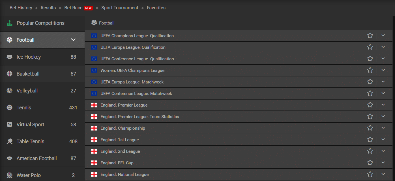Open the Bet History page

tap(21, 8)
